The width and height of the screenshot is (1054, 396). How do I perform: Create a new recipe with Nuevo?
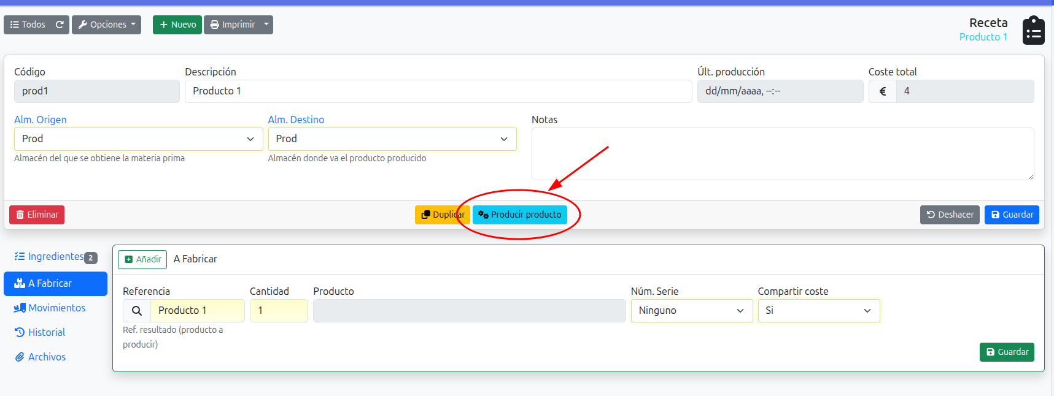[x=177, y=25]
